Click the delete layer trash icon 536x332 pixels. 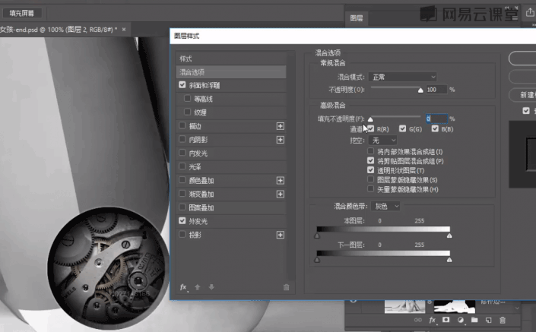coord(503,320)
